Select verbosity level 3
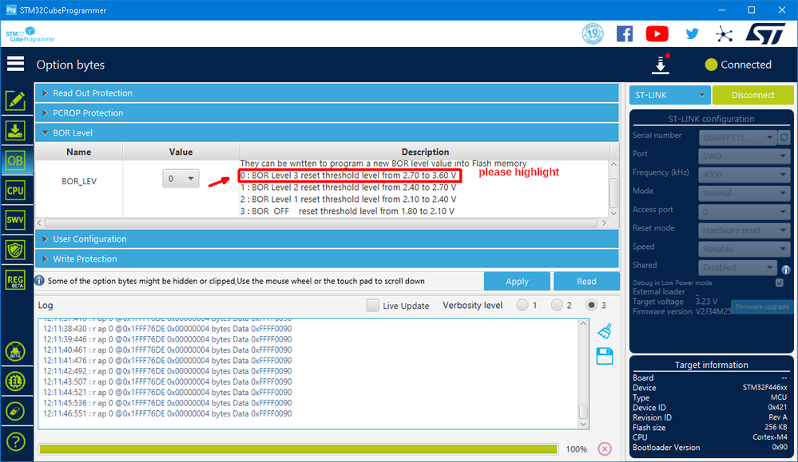The width and height of the screenshot is (798, 462). (x=591, y=305)
